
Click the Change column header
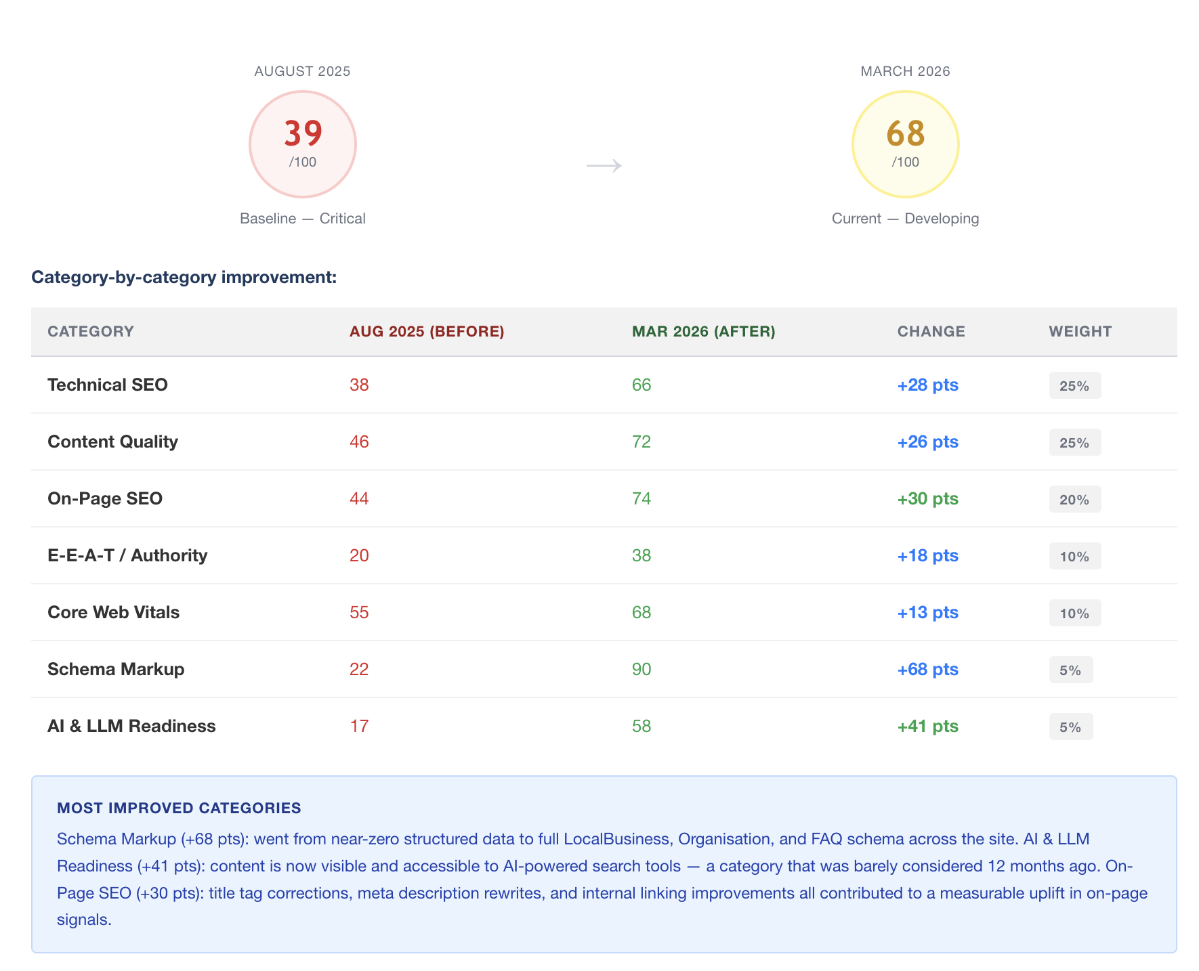[x=931, y=331]
